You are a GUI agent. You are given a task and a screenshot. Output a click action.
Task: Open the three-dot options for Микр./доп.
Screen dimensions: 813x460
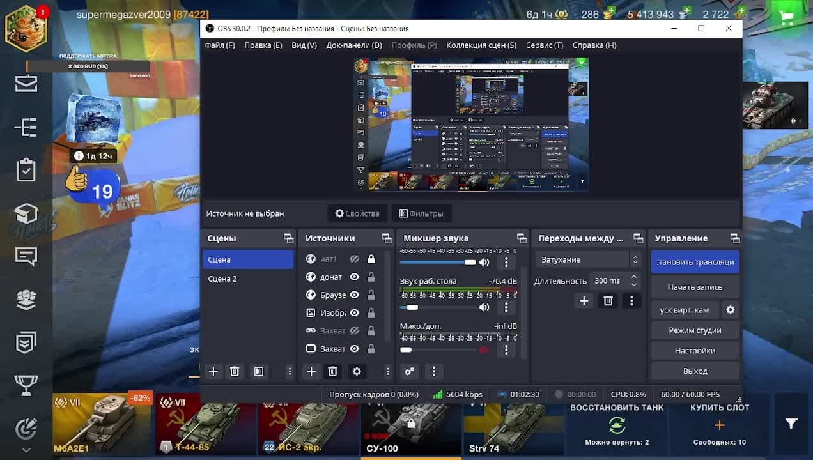506,349
